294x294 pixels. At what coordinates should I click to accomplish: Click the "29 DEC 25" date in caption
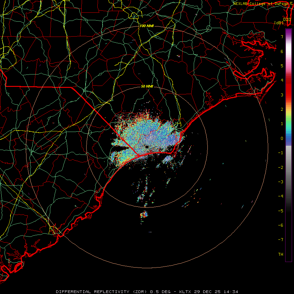[207, 292]
